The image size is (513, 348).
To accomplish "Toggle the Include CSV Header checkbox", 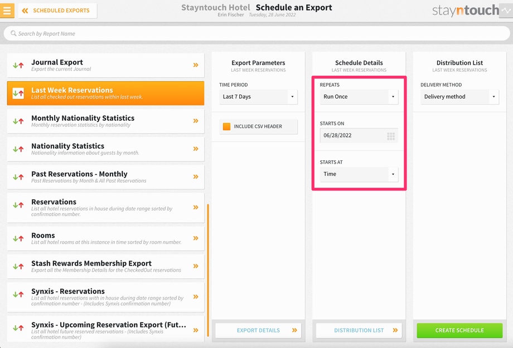I will (226, 126).
